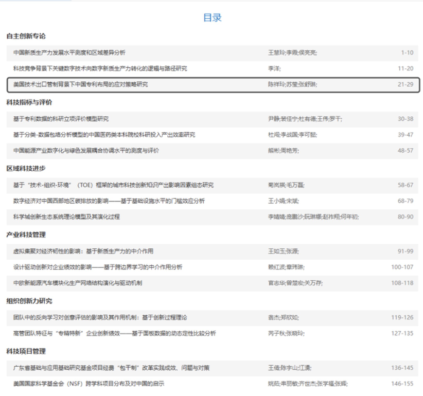Click section heading 科技指标与评价

pos(29,102)
